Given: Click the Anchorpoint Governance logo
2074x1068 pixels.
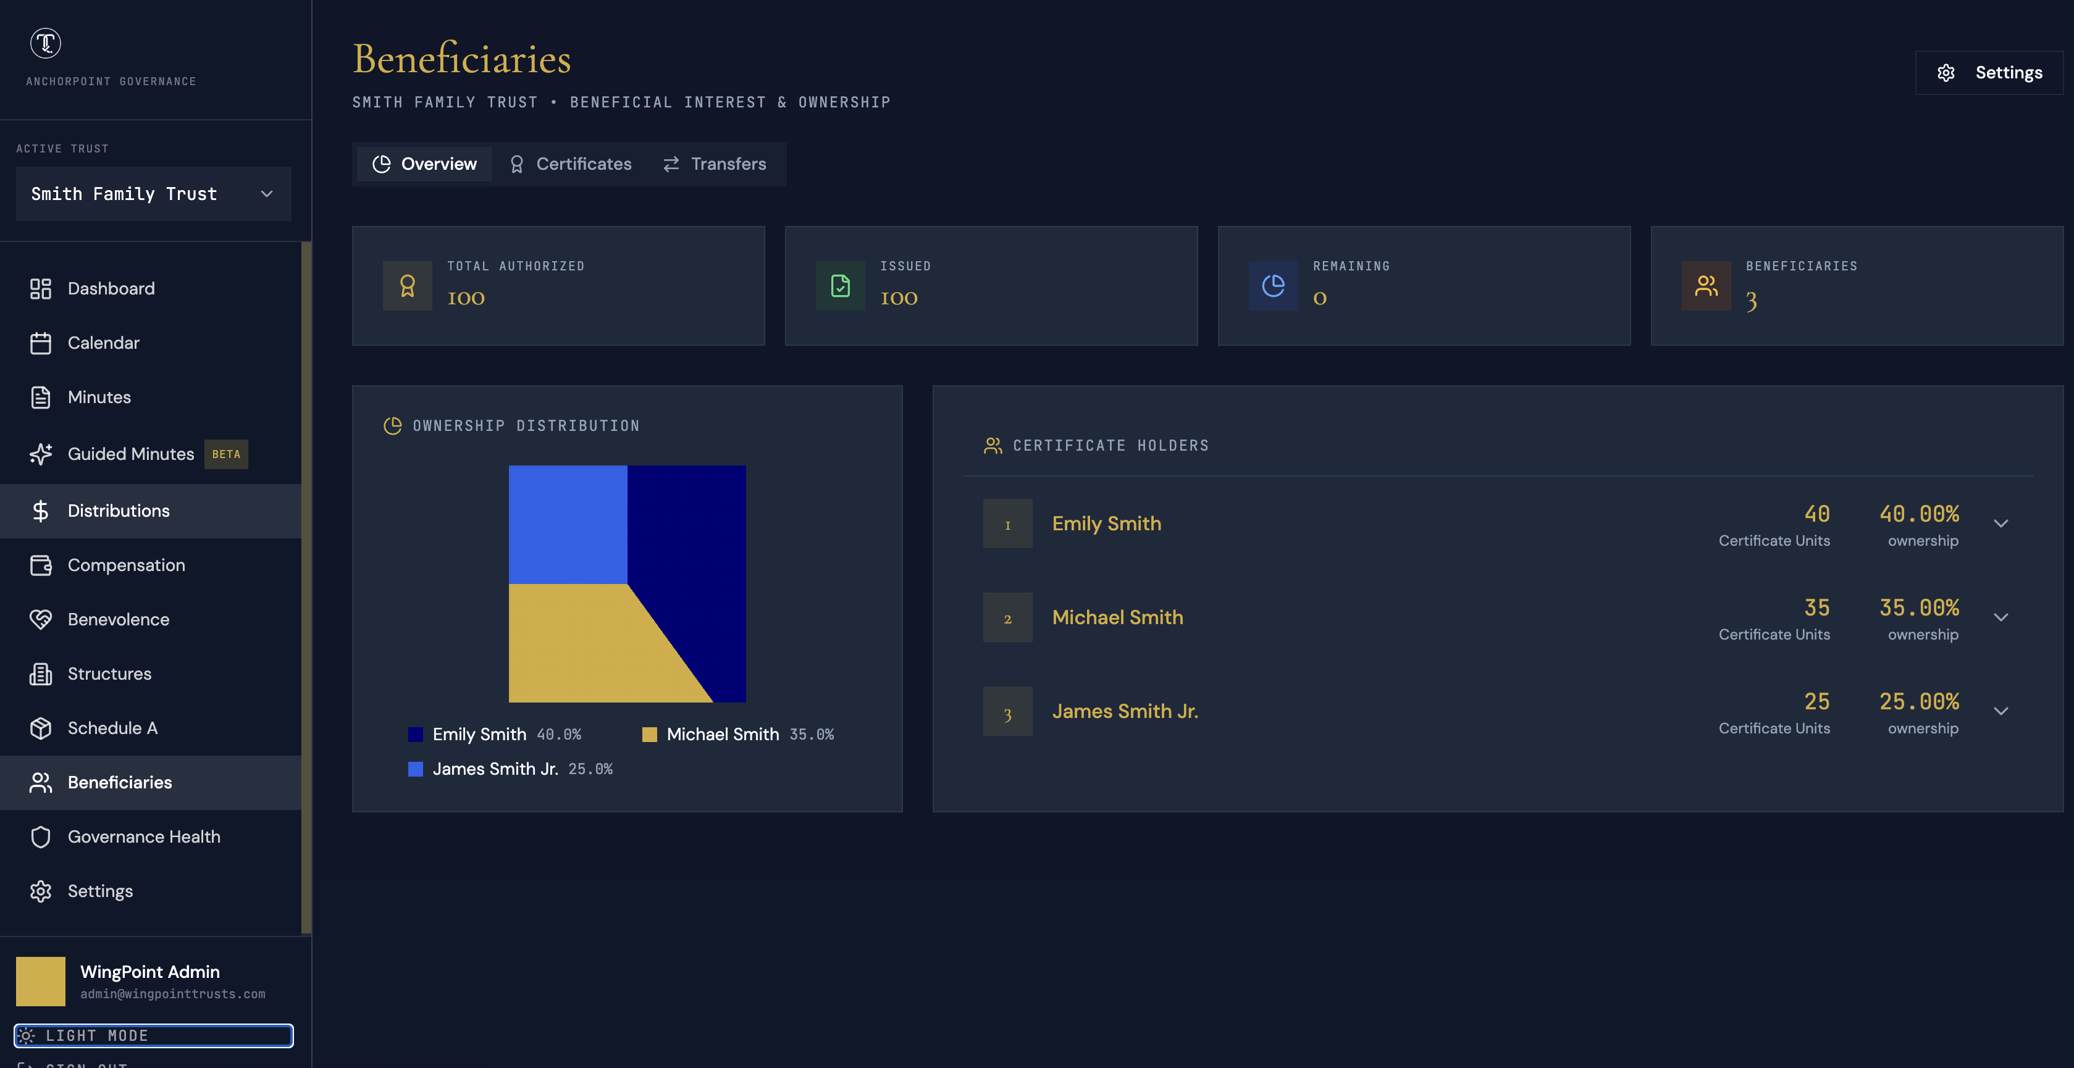Looking at the screenshot, I should pyautogui.click(x=45, y=43).
